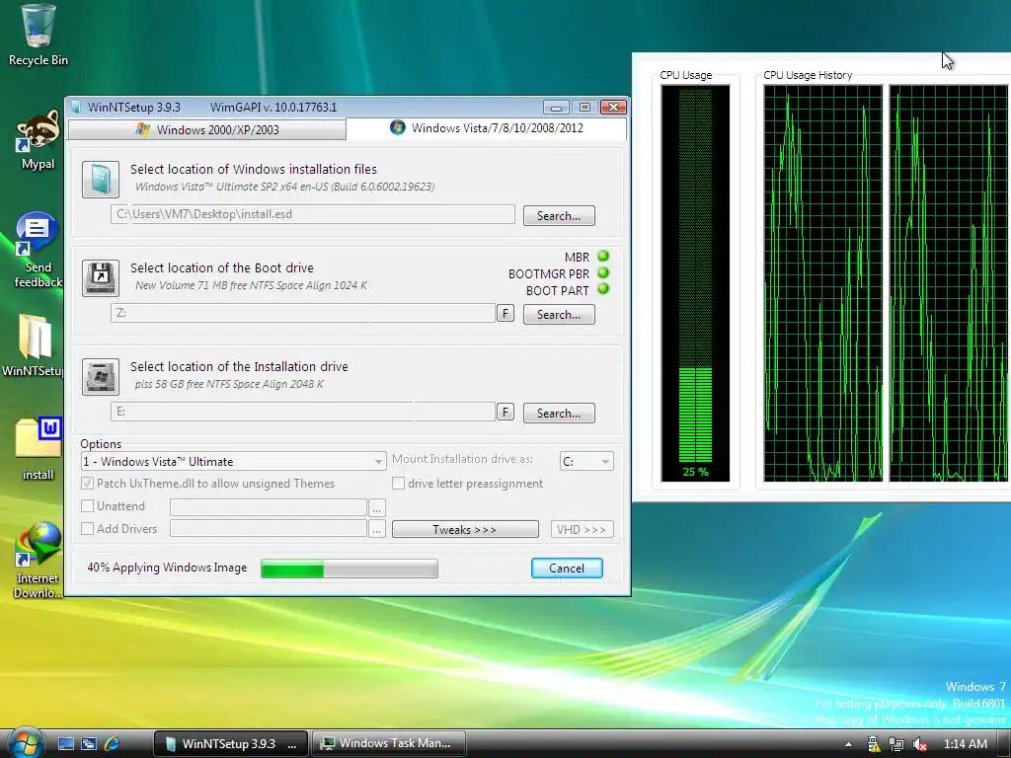The width and height of the screenshot is (1011, 758).
Task: Show hidden tray icons arrow
Action: (848, 744)
